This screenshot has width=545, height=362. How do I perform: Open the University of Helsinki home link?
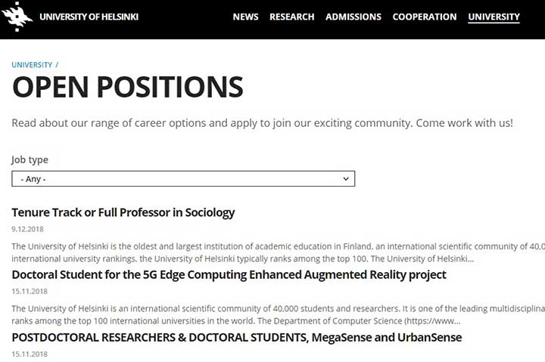pos(89,17)
